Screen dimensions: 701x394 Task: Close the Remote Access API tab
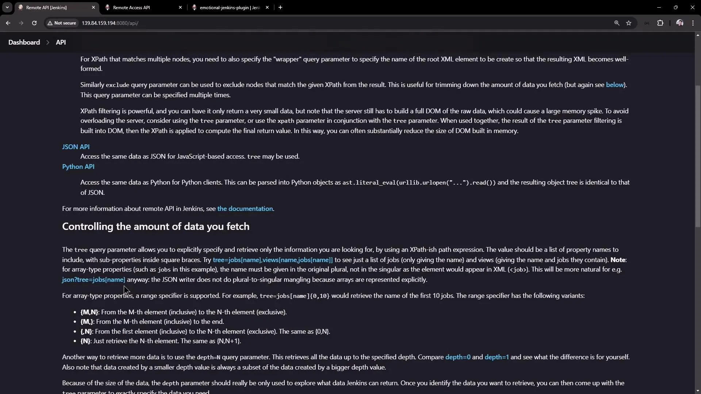tap(180, 7)
